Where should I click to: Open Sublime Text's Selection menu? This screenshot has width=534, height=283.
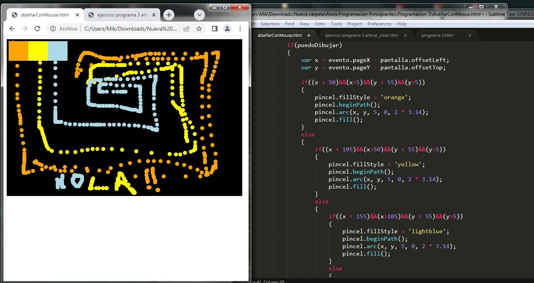pos(270,24)
